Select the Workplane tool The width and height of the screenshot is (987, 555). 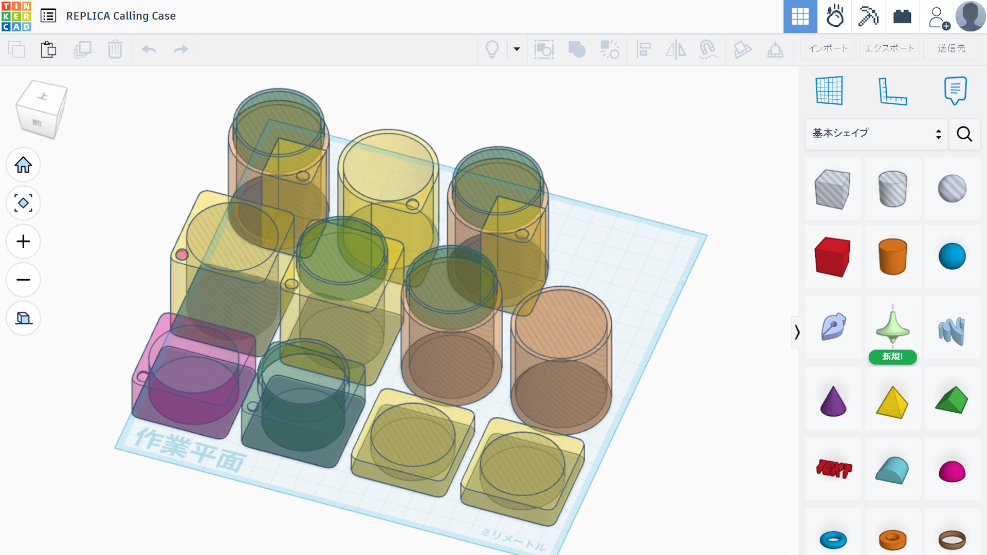click(x=829, y=90)
